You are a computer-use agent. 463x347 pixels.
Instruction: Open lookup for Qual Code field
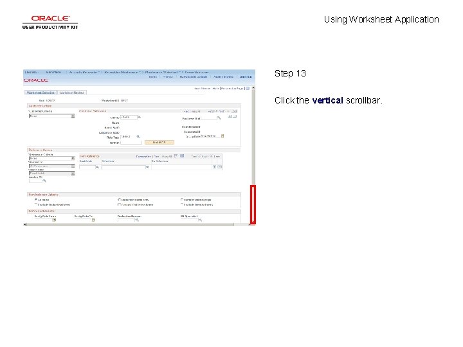click(x=97, y=167)
